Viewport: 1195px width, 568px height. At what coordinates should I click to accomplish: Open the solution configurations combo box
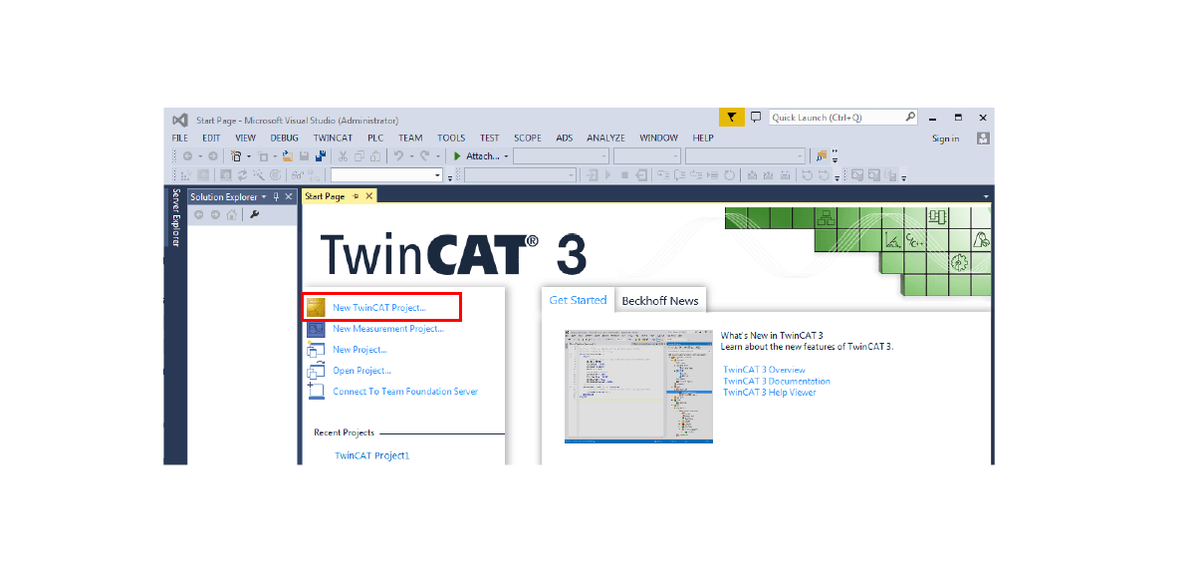tap(561, 156)
